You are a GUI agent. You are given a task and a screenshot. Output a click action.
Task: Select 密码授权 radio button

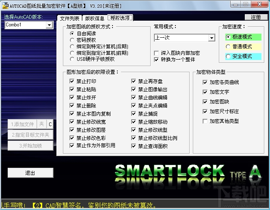coord(72,40)
